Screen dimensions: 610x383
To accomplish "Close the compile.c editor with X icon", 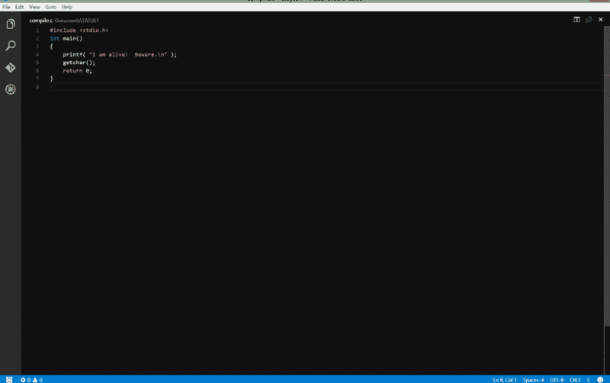I will coord(600,20).
